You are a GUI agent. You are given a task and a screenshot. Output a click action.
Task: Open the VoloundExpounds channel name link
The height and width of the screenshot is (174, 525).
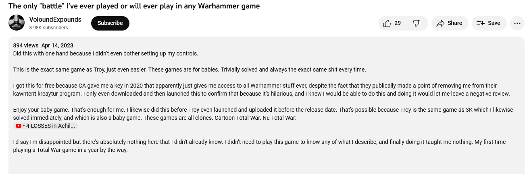55,19
